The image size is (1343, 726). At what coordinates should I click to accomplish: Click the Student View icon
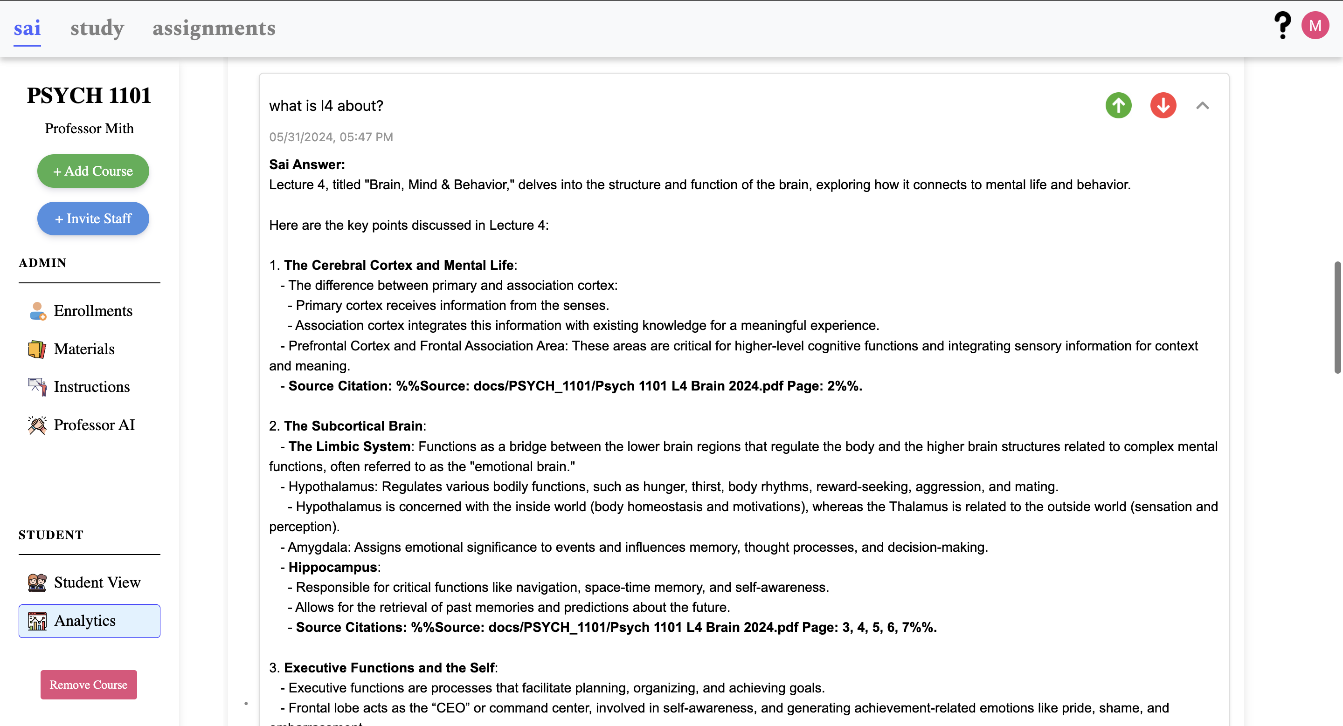(37, 582)
